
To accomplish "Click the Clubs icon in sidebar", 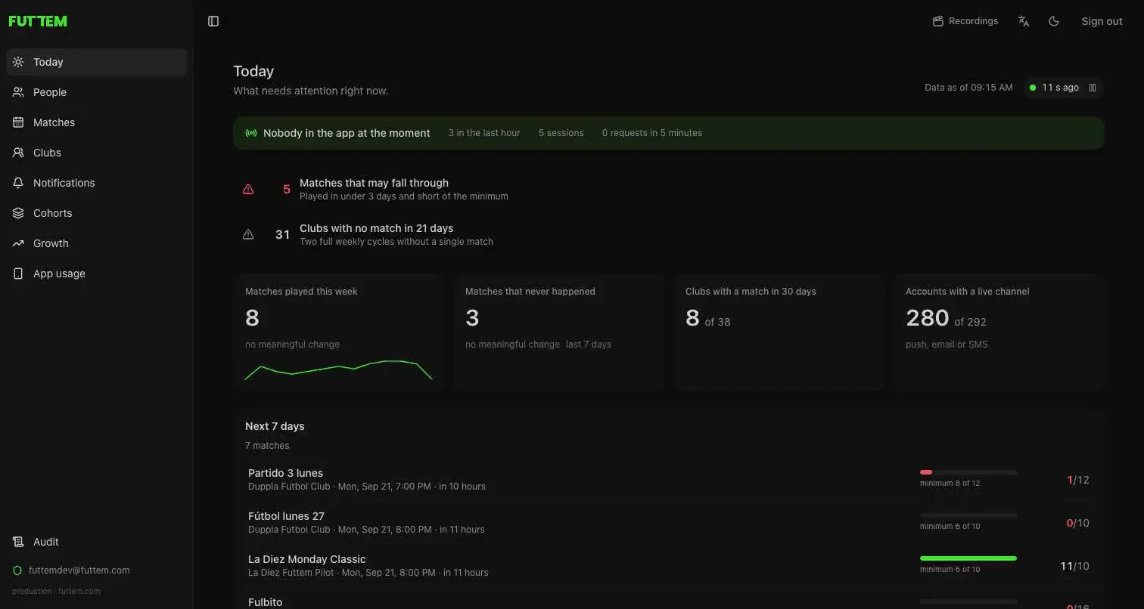I will click(18, 153).
